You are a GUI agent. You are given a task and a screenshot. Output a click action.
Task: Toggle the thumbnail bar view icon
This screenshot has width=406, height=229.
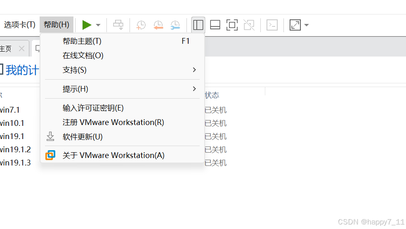pyautogui.click(x=215, y=25)
